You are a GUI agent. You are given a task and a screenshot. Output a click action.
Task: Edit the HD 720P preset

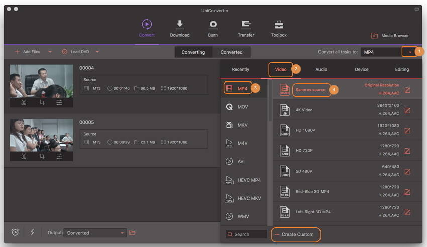(x=407, y=151)
